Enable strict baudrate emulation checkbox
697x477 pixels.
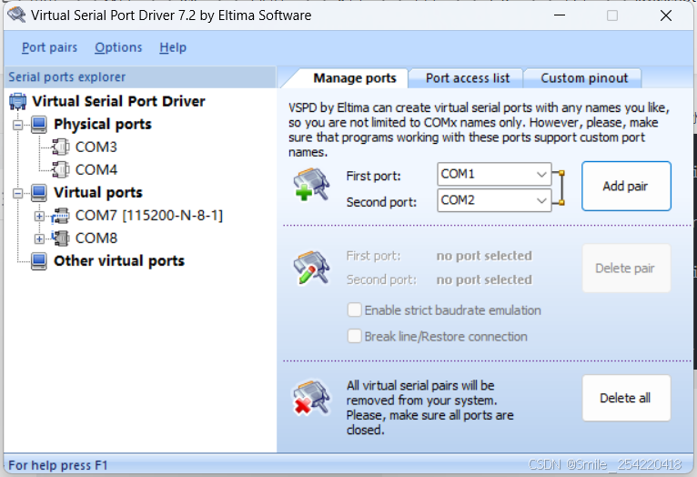coord(354,310)
